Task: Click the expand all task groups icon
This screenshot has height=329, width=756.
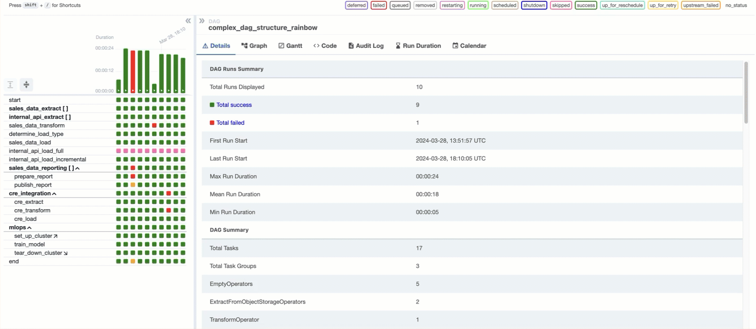Action: tap(10, 84)
